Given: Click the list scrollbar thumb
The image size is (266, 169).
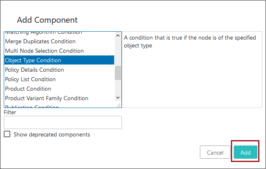Looking at the screenshot, I should 118,73.
